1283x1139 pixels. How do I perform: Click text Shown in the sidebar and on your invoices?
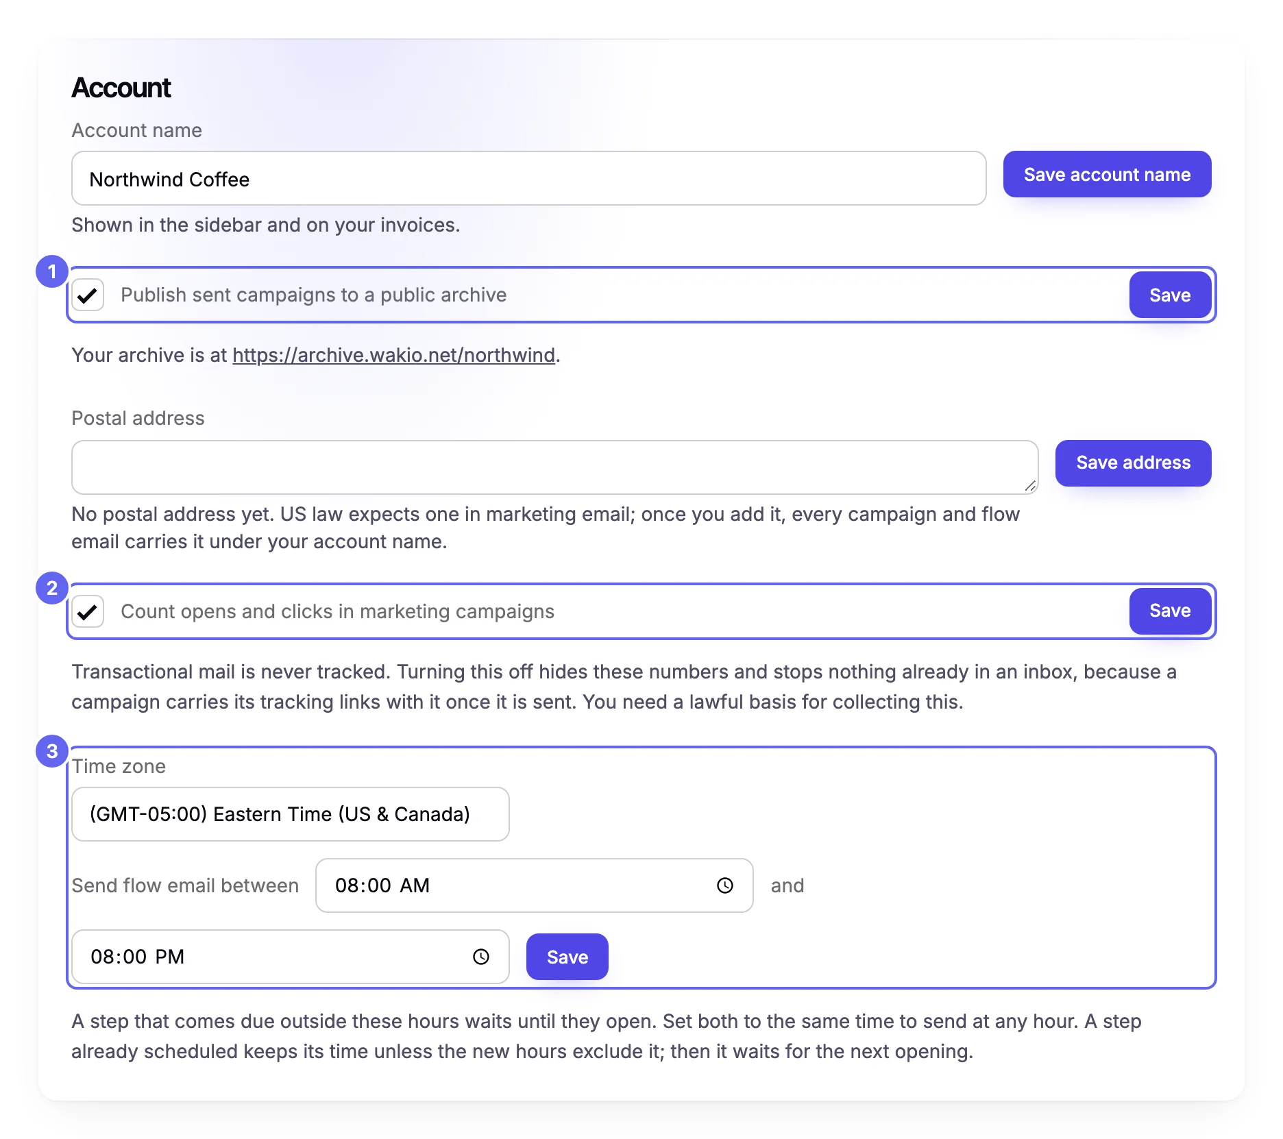tap(266, 225)
